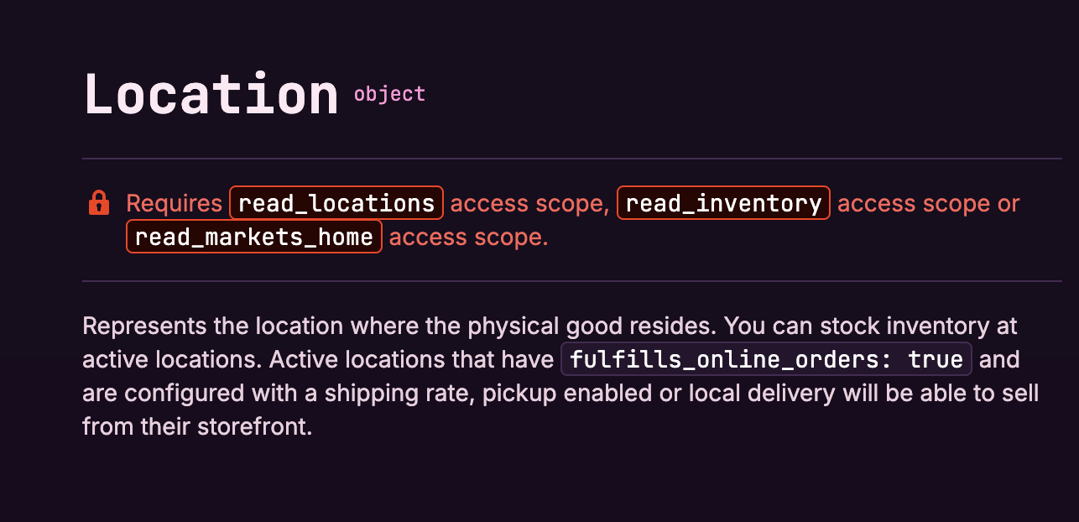Image resolution: width=1079 pixels, height=522 pixels.
Task: Click the pink object type label
Action: tap(389, 94)
